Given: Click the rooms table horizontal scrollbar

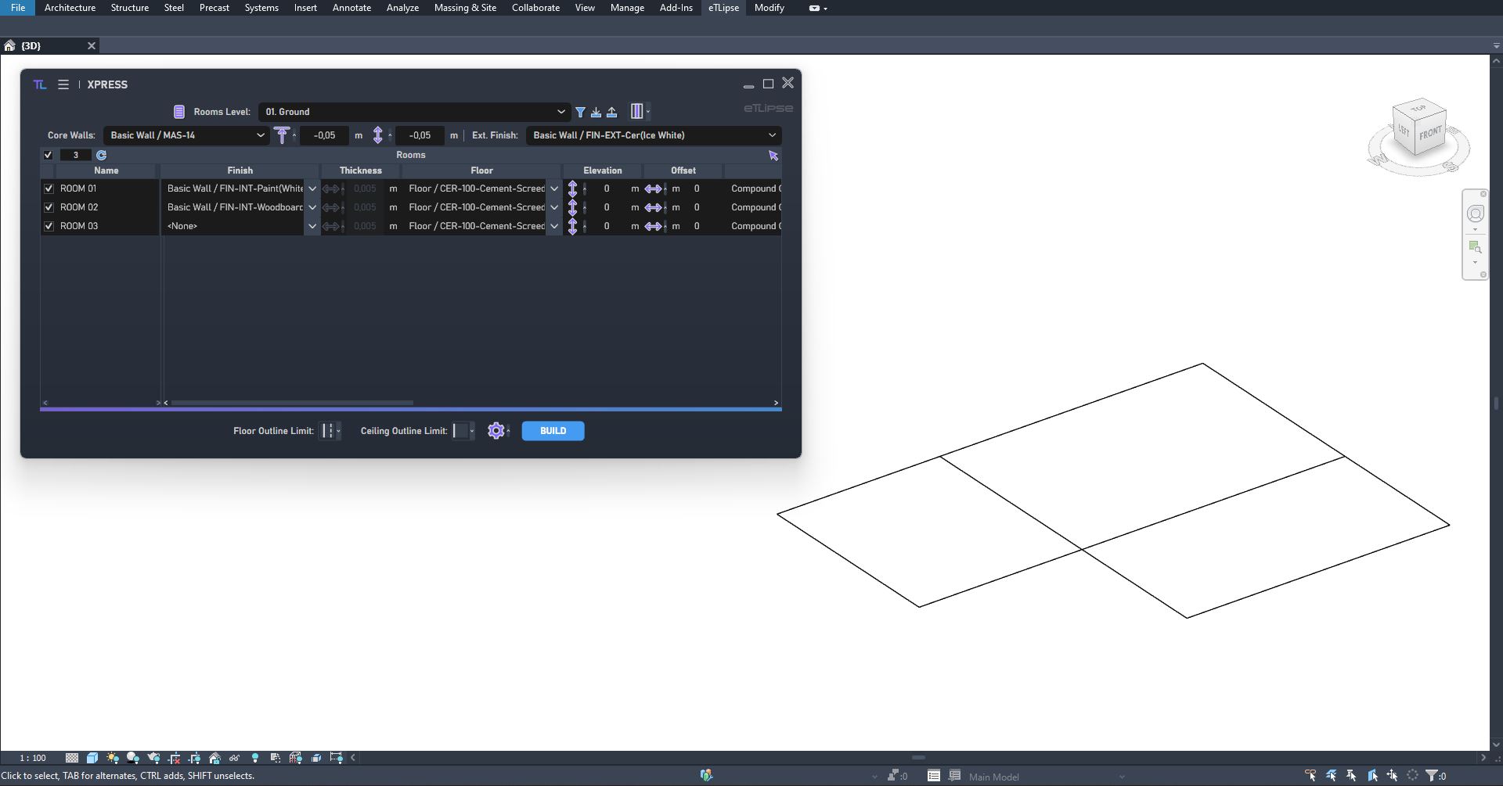Looking at the screenshot, I should point(292,403).
